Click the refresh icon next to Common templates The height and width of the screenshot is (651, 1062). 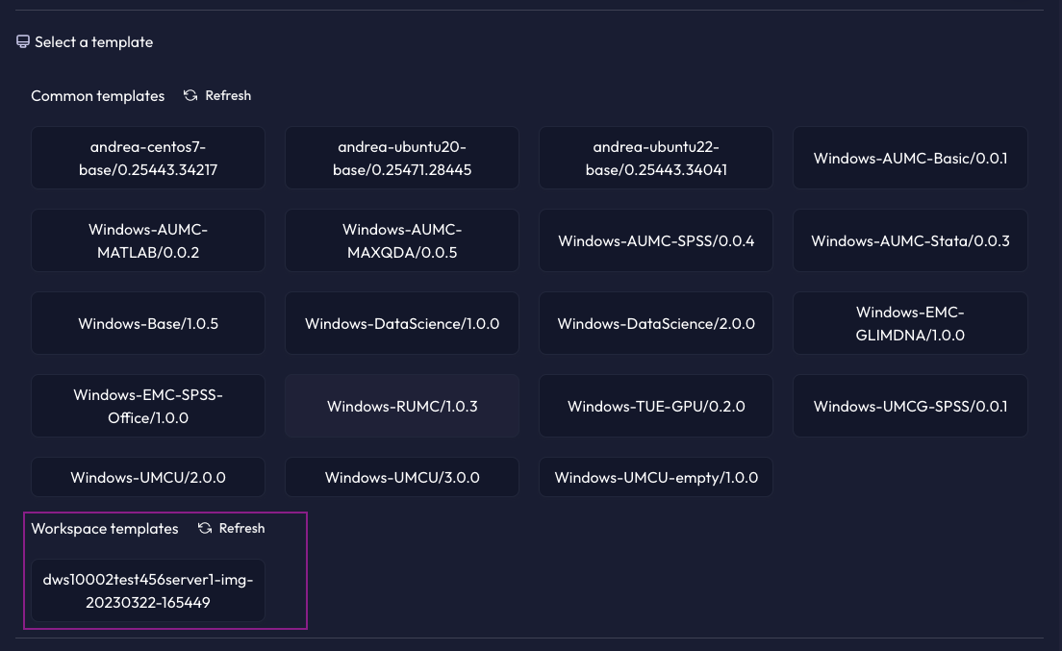[190, 95]
